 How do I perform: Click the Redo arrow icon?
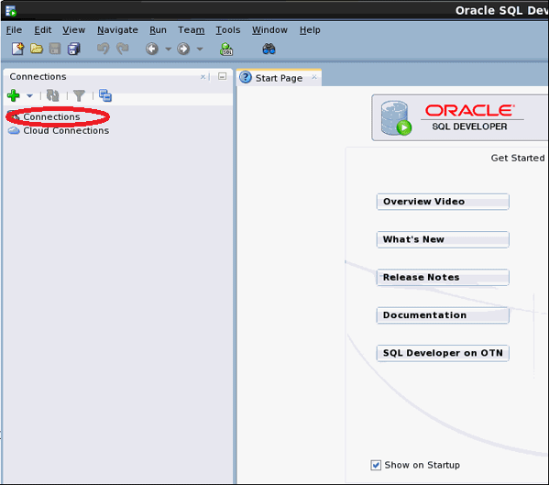[122, 49]
